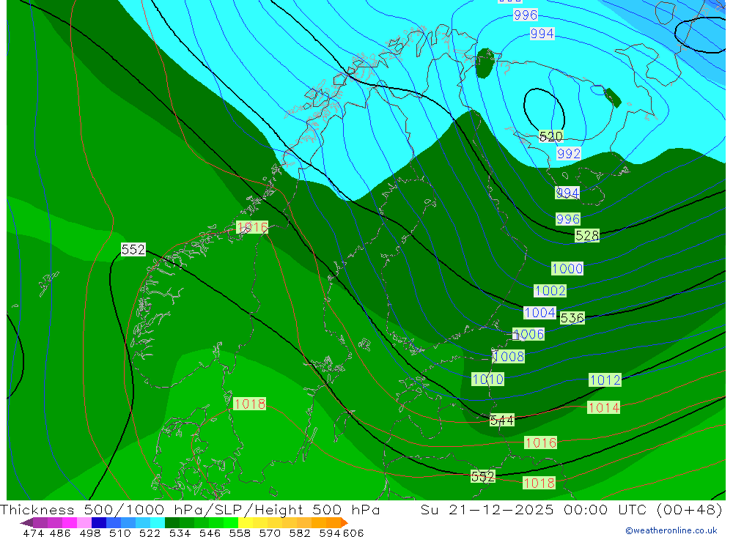
Task: Select the 992 pressure label
Action: pyautogui.click(x=569, y=153)
